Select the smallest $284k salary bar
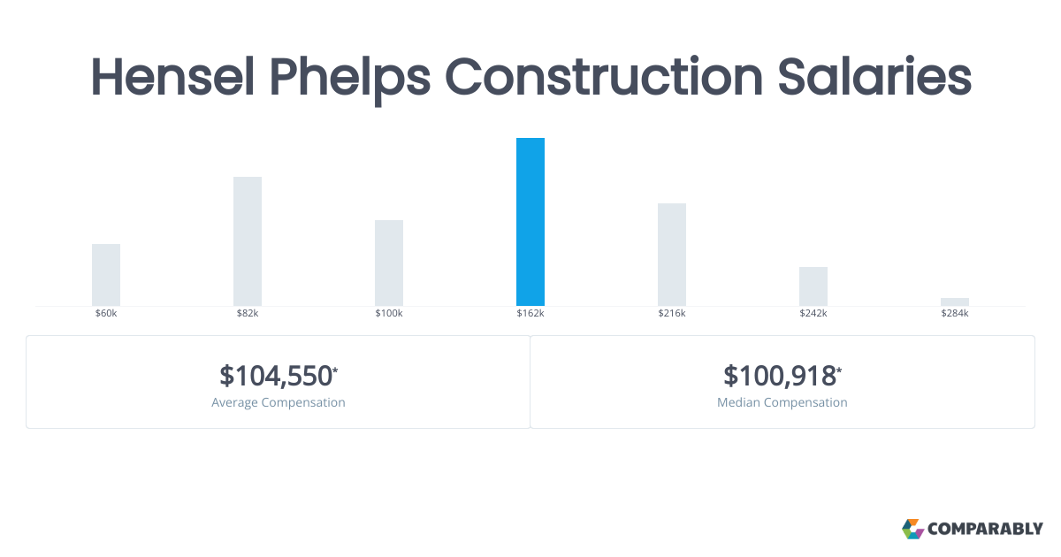The width and height of the screenshot is (1061, 557). (955, 301)
